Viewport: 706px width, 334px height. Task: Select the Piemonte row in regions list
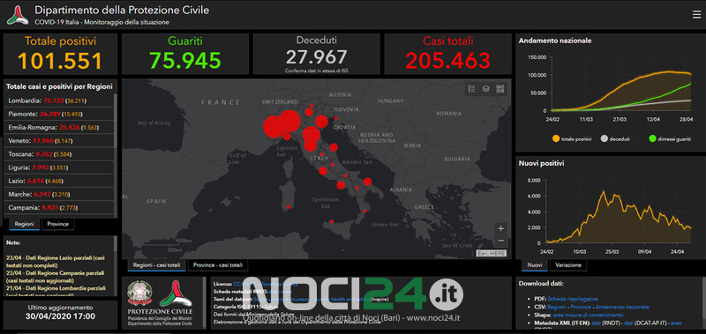coord(58,115)
